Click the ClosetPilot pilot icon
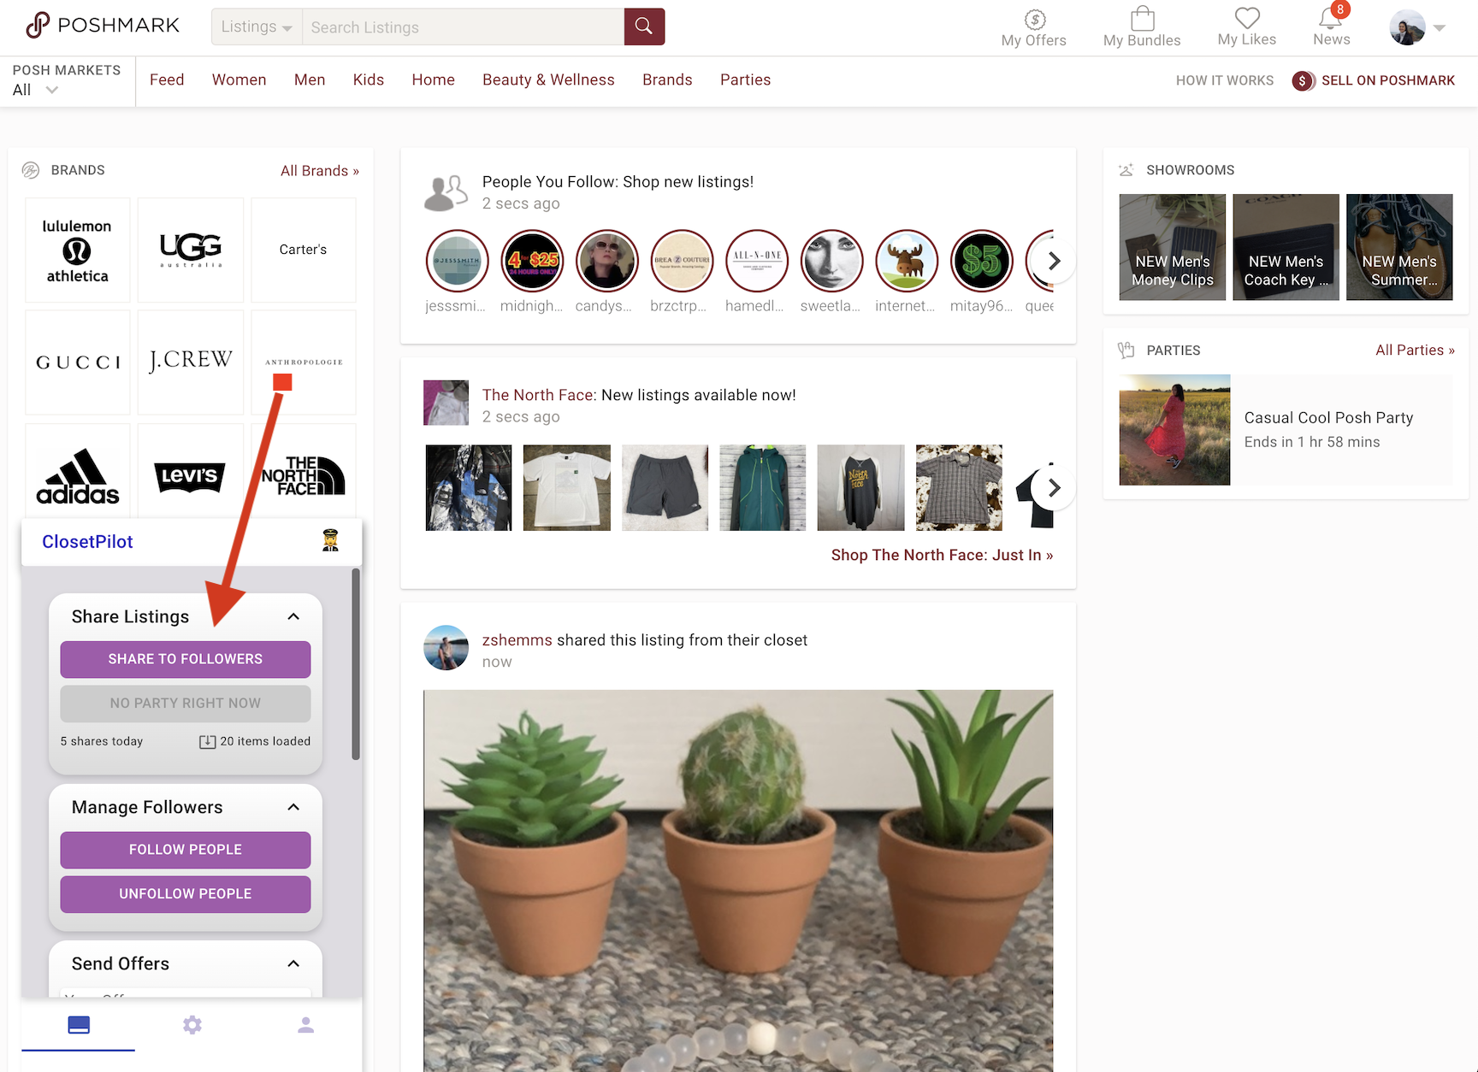The width and height of the screenshot is (1478, 1072). coord(330,540)
